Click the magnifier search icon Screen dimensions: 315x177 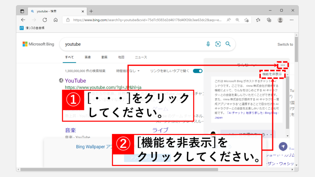pos(228,44)
